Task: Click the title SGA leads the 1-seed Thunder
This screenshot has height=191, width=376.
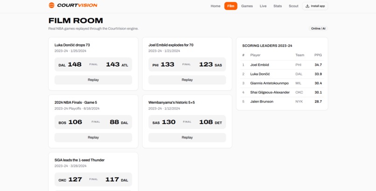Action: (80, 160)
